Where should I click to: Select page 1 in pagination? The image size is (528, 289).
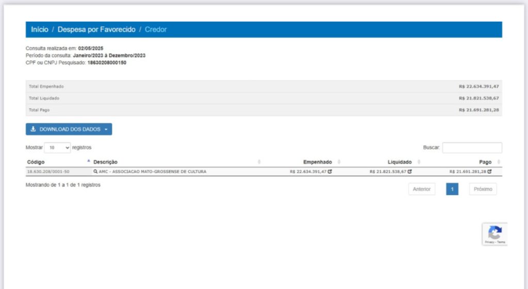point(452,189)
